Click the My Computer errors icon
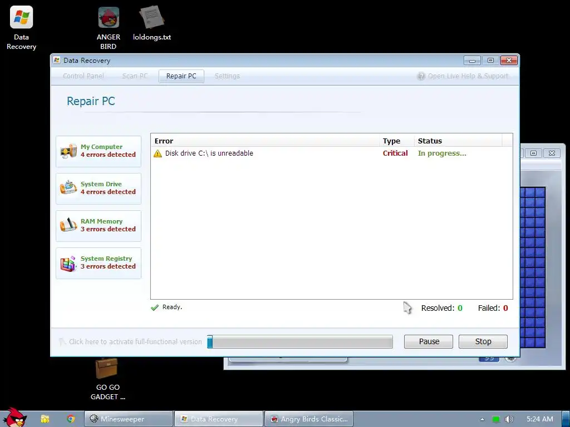 pos(68,151)
